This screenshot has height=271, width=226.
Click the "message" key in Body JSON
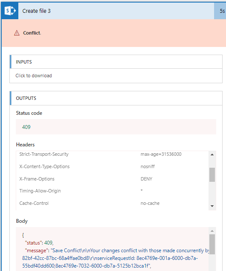coord(36,251)
